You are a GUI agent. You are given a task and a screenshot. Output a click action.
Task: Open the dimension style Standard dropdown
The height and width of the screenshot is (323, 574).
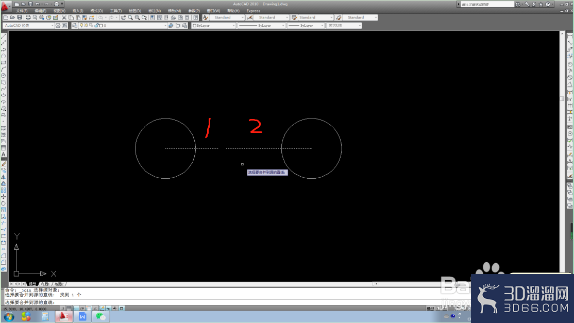271,18
